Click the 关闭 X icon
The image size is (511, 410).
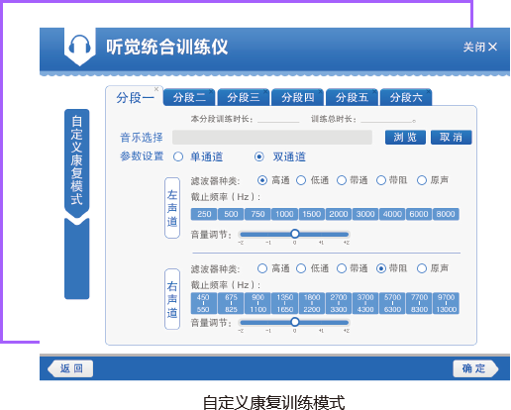point(492,47)
